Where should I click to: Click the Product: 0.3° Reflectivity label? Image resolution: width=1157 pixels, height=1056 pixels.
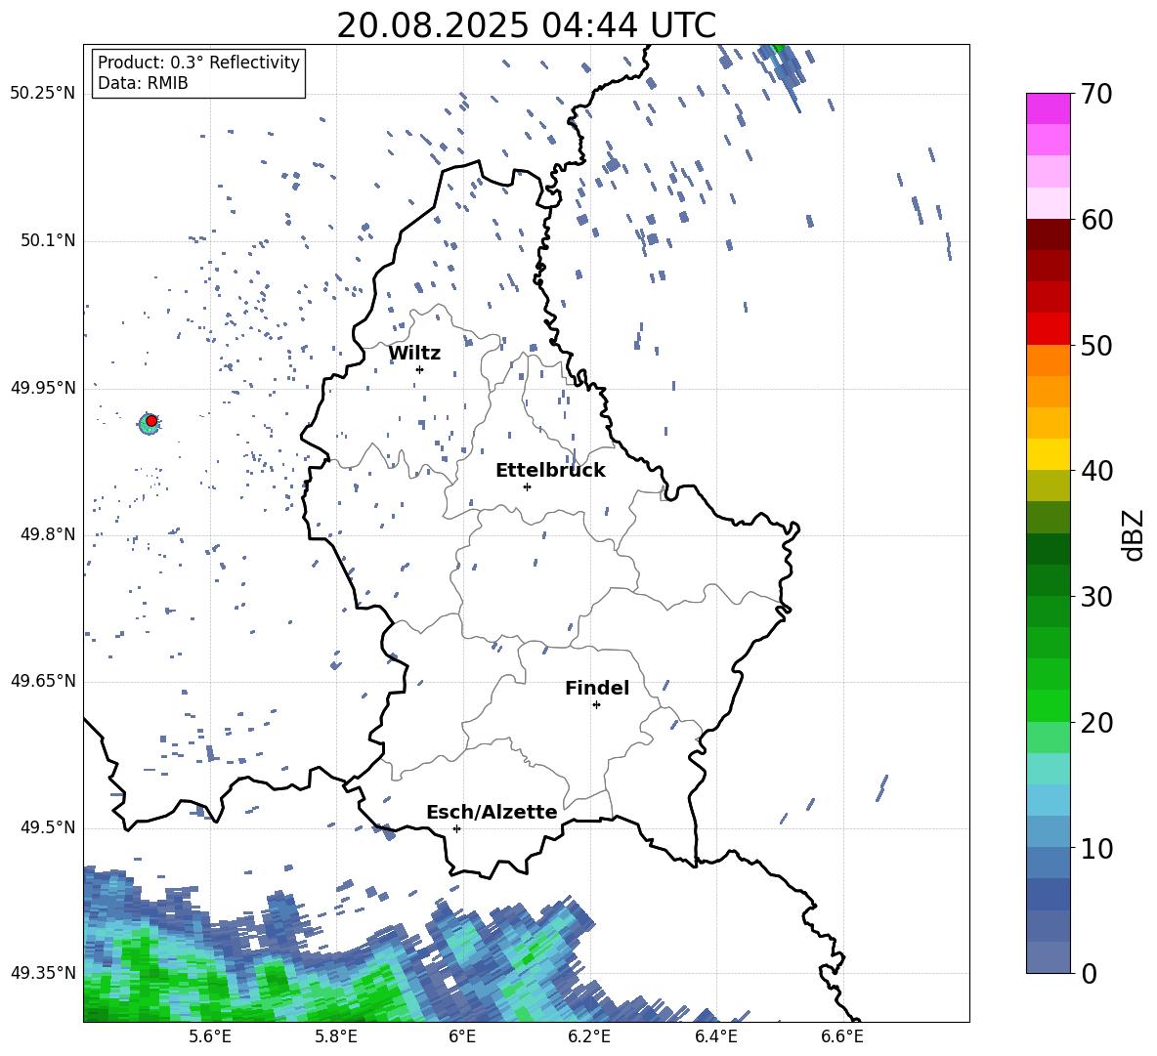pos(198,62)
